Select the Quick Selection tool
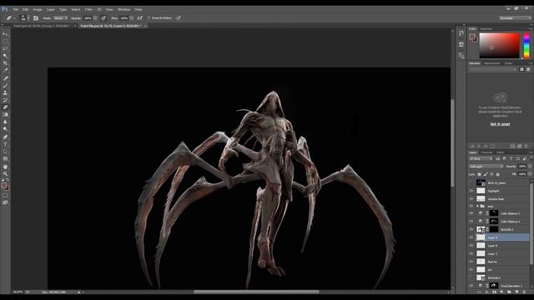This screenshot has width=534, height=300. click(x=5, y=56)
